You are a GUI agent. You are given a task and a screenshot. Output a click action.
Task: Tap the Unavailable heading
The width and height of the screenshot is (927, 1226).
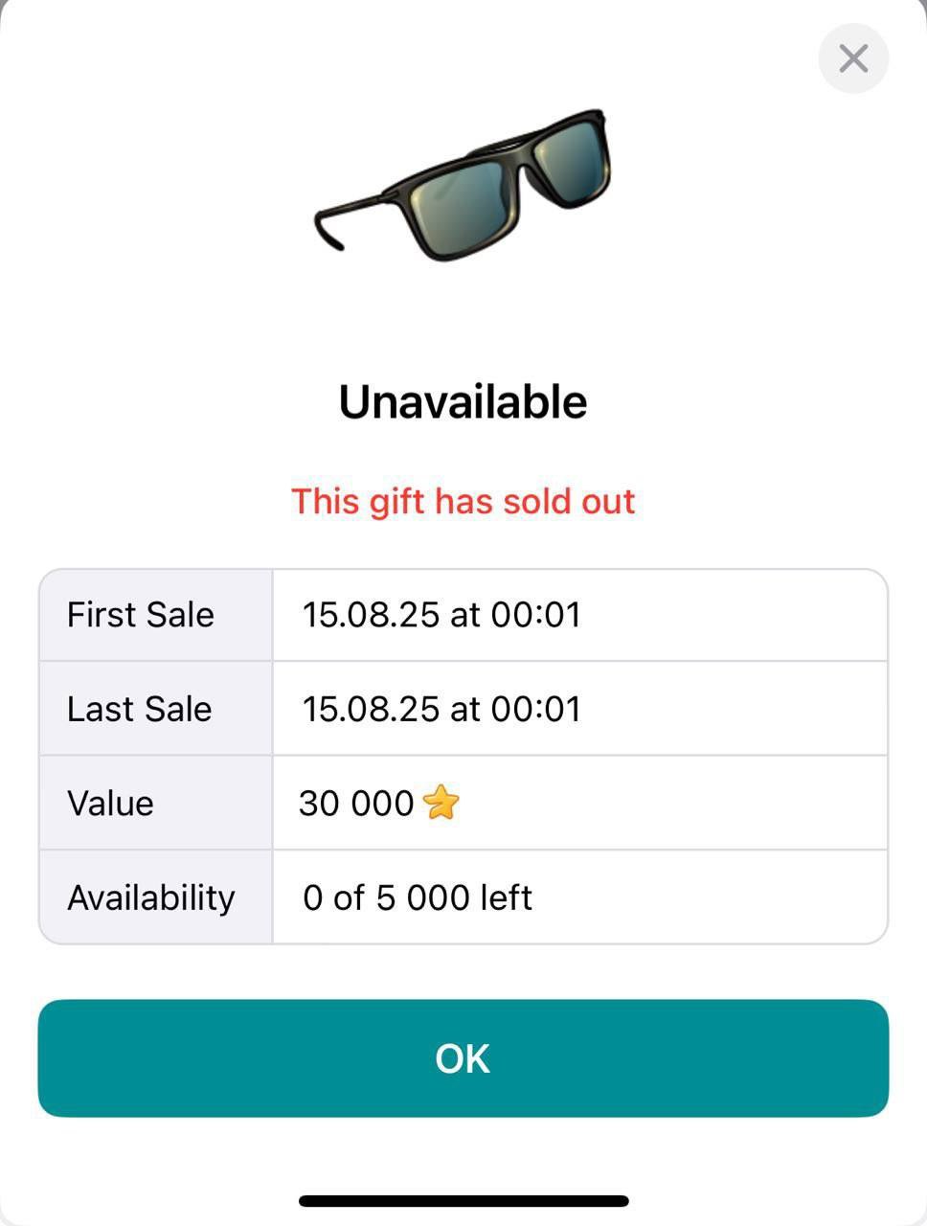point(463,401)
